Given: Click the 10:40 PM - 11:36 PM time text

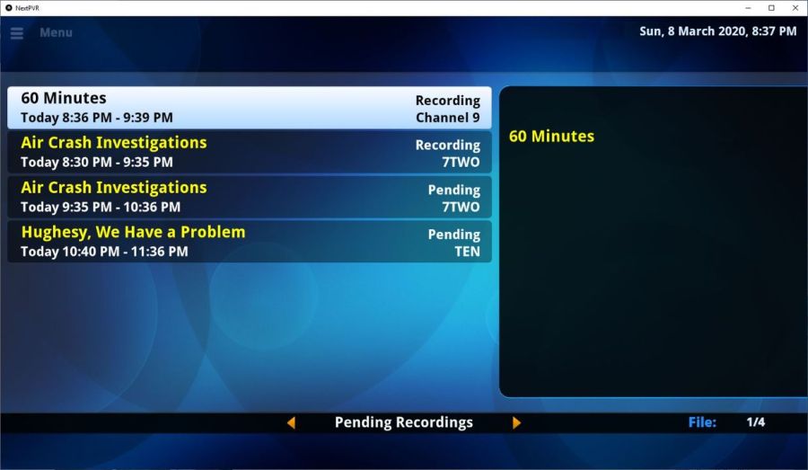Looking at the screenshot, I should [x=104, y=252].
